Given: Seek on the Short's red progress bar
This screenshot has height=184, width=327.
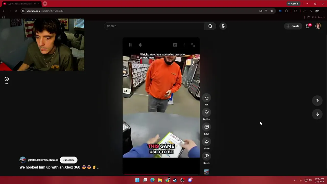Looking at the screenshot, I should (x=161, y=174).
